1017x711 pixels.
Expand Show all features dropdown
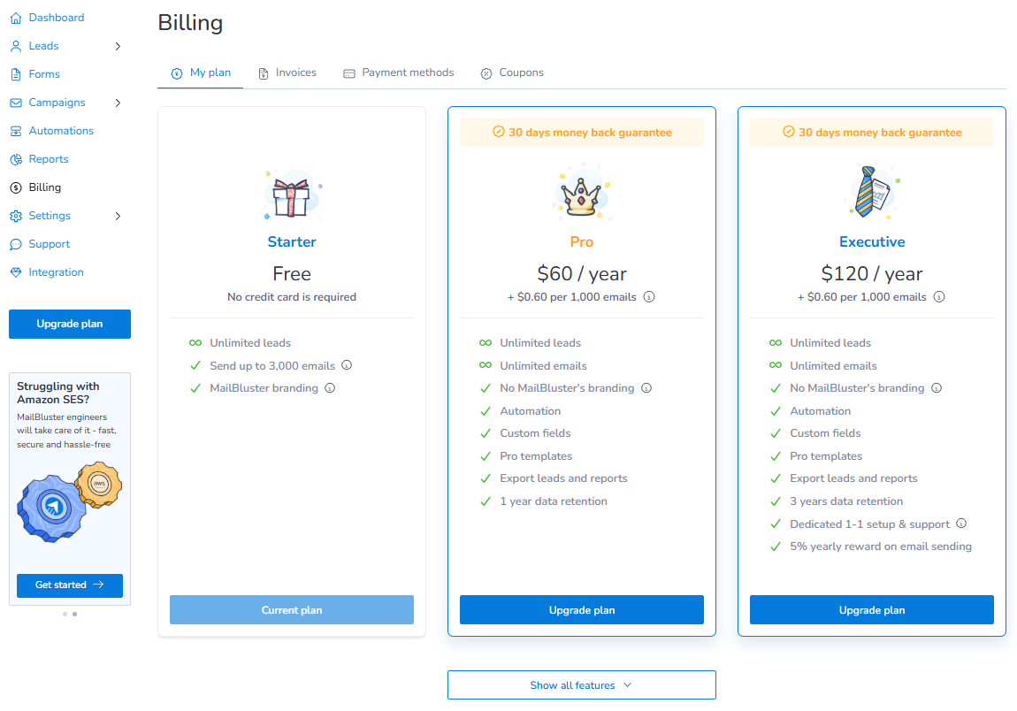pyautogui.click(x=582, y=685)
